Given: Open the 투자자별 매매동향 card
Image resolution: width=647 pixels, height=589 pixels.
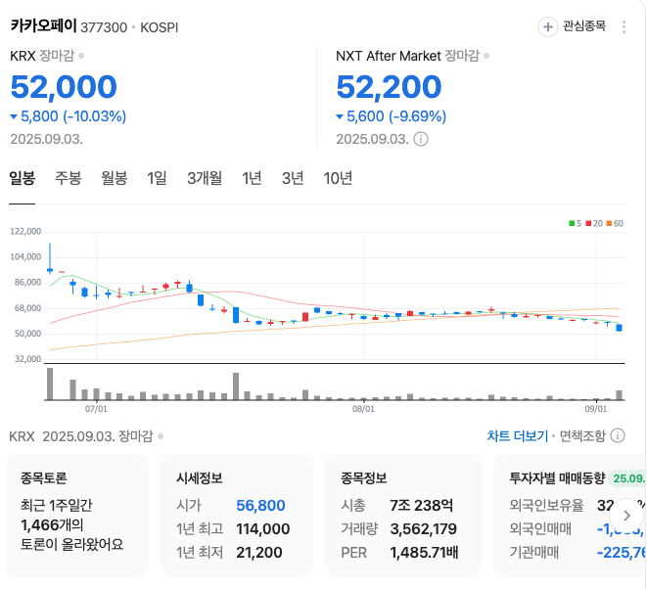Looking at the screenshot, I should point(570,516).
